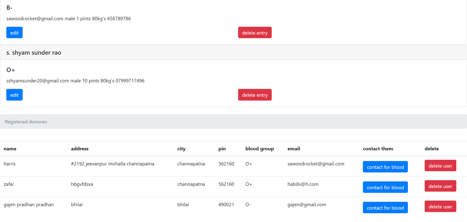The width and height of the screenshot is (467, 222).
Task: Contact zafar for blood
Action: [385, 187]
